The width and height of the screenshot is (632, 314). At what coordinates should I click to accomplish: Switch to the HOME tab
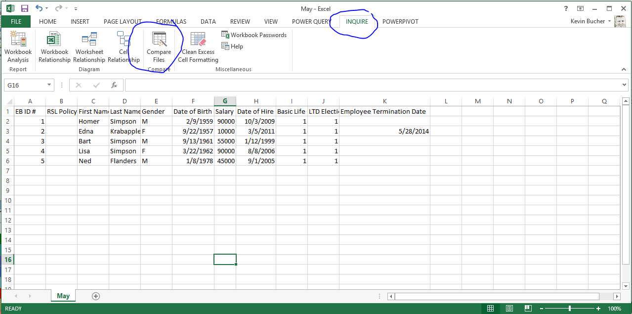click(48, 22)
